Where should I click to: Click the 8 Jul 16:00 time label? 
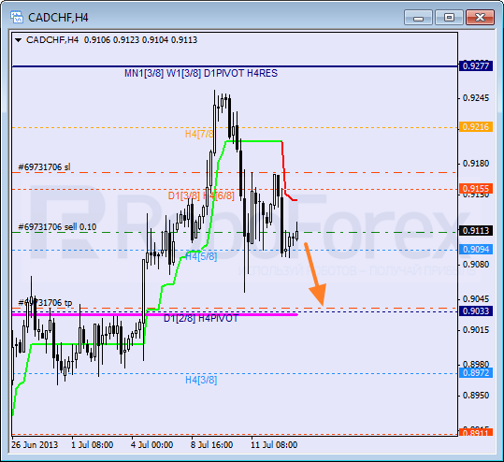tap(212, 445)
